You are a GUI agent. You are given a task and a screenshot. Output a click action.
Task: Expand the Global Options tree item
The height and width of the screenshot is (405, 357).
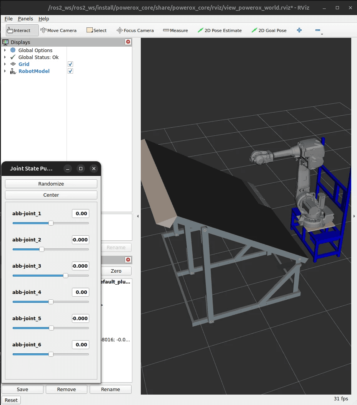point(5,50)
